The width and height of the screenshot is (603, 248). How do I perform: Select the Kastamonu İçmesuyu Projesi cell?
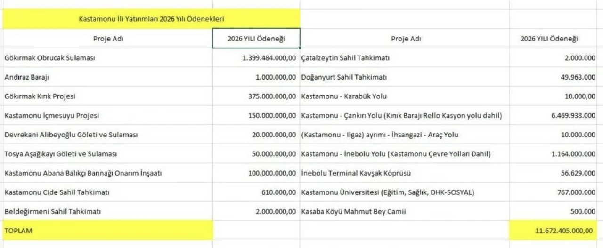[x=52, y=116]
